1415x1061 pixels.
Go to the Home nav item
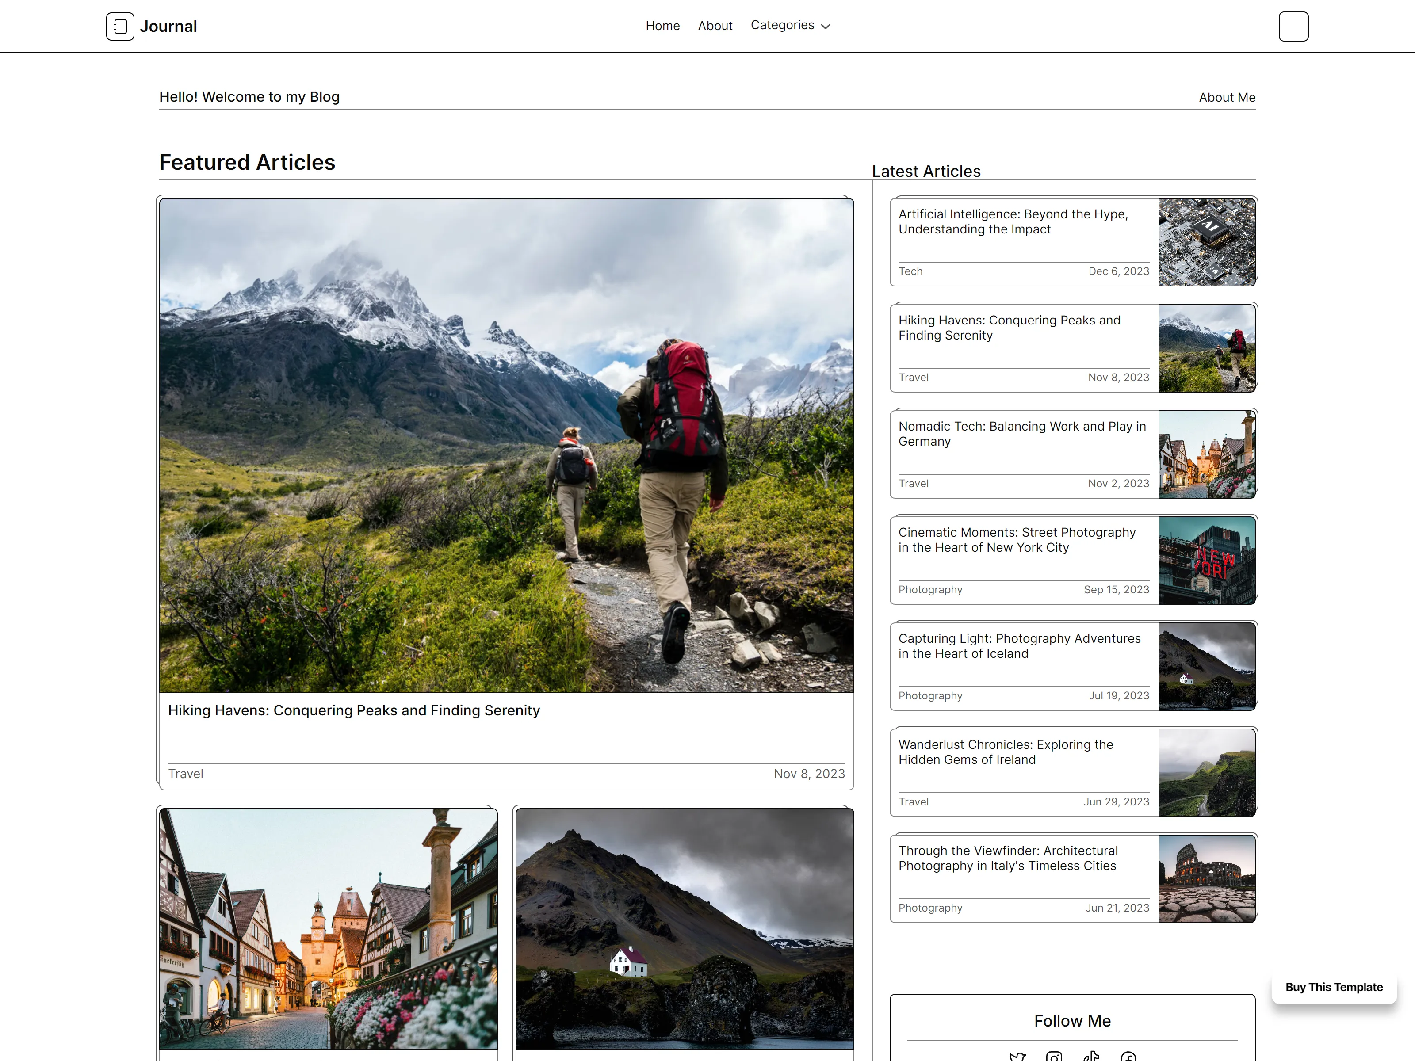[x=663, y=26]
